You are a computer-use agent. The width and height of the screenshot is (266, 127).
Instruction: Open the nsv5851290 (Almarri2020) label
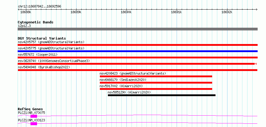point(129,92)
